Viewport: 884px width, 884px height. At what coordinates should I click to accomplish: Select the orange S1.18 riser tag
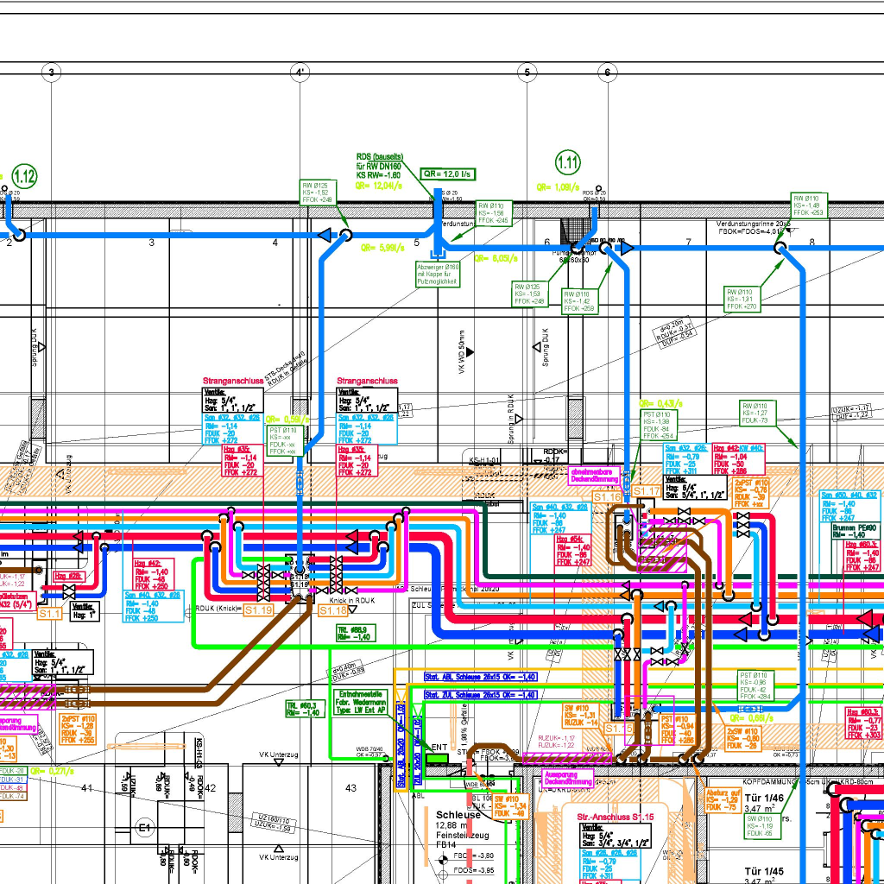(332, 609)
